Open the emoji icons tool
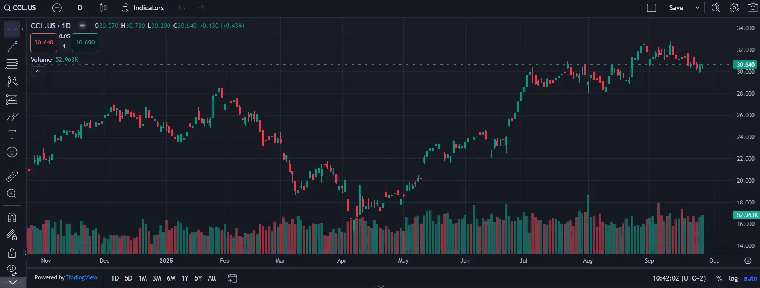This screenshot has height=288, width=760. pos(12,152)
